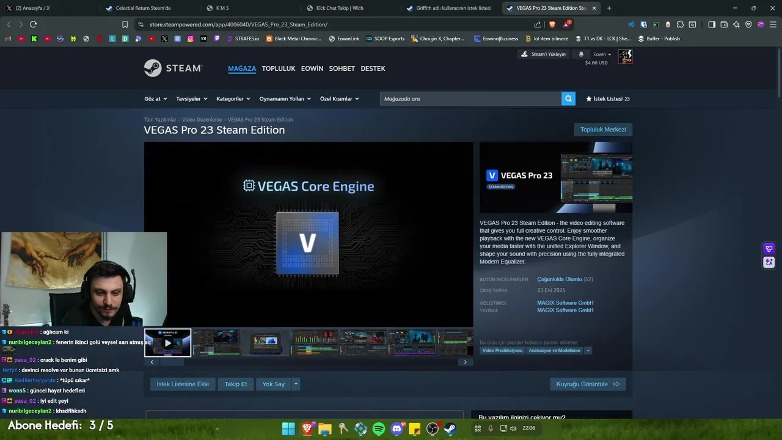Open File Explorer from the taskbar
Screen dimensions: 782x440
324,428
